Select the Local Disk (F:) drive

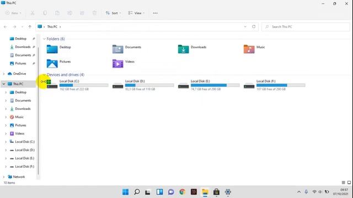[x=274, y=85]
